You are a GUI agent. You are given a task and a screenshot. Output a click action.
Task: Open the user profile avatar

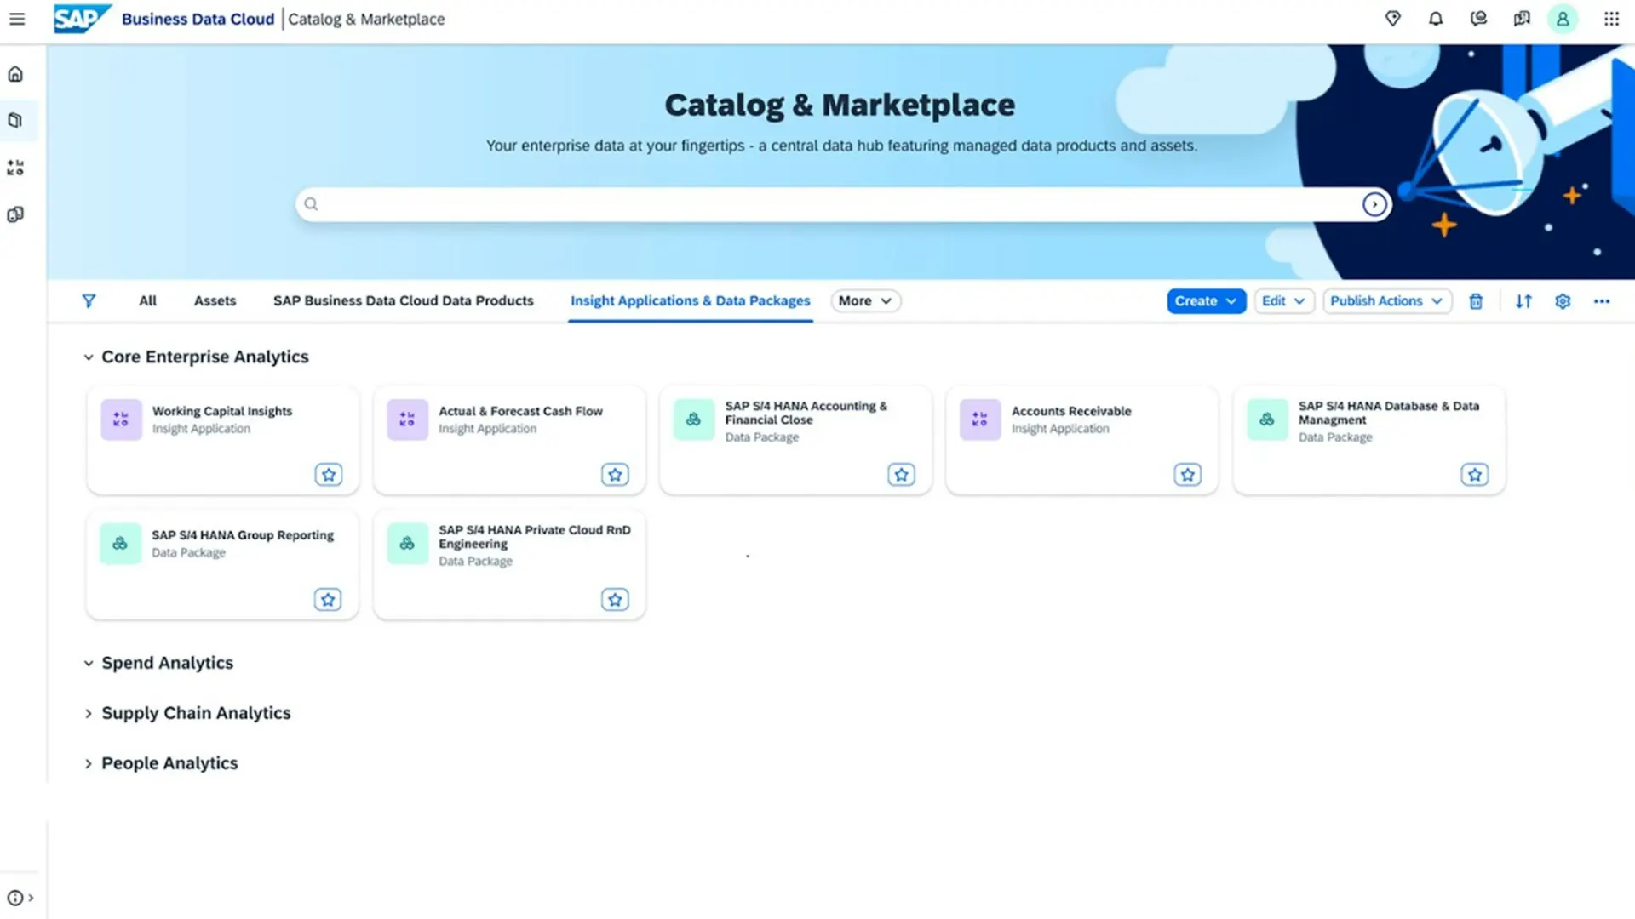[1563, 19]
